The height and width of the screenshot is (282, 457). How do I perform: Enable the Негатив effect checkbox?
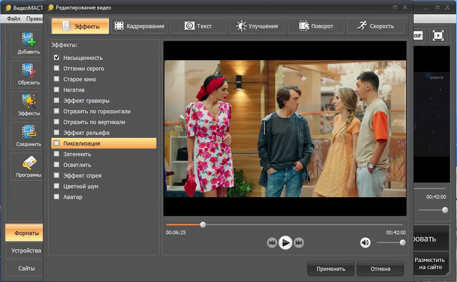point(56,90)
